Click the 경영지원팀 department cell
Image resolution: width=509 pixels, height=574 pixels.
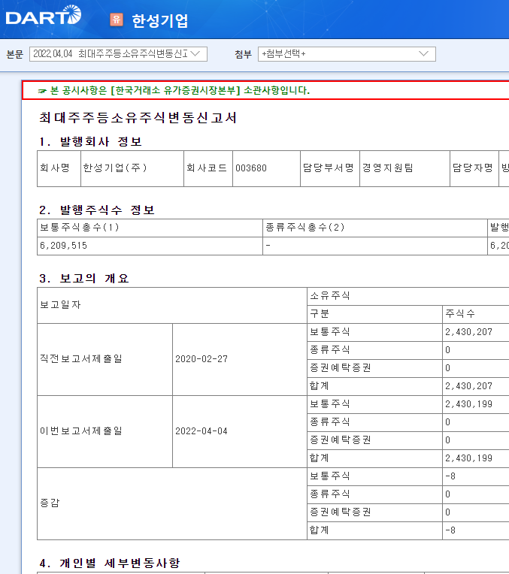pos(404,168)
